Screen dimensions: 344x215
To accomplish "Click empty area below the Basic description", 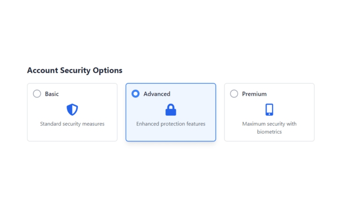I will tap(72, 134).
